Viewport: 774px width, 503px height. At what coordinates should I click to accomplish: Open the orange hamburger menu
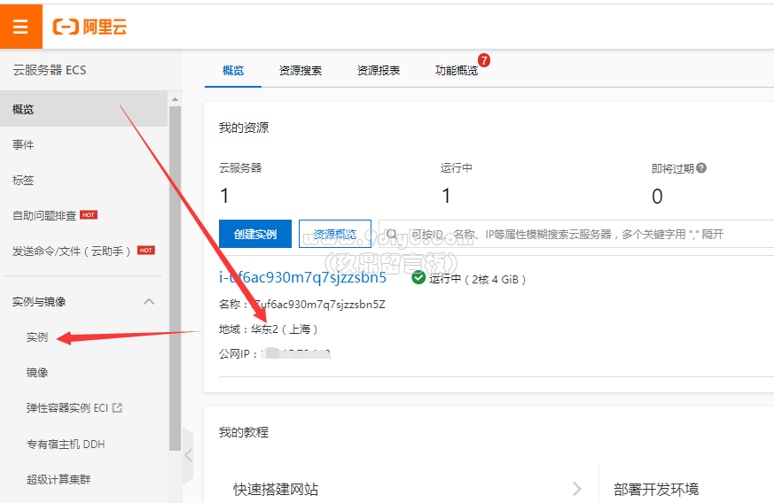20,27
